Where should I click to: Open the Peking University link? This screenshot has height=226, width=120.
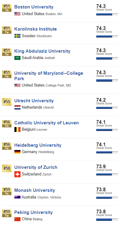point(33,212)
